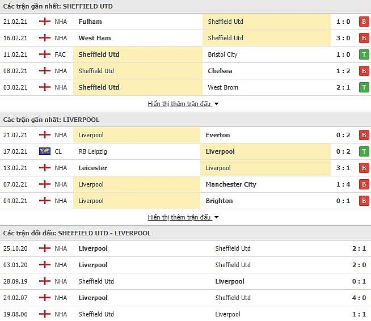Open the West Ham vs Sheffield Utd match

(185, 38)
